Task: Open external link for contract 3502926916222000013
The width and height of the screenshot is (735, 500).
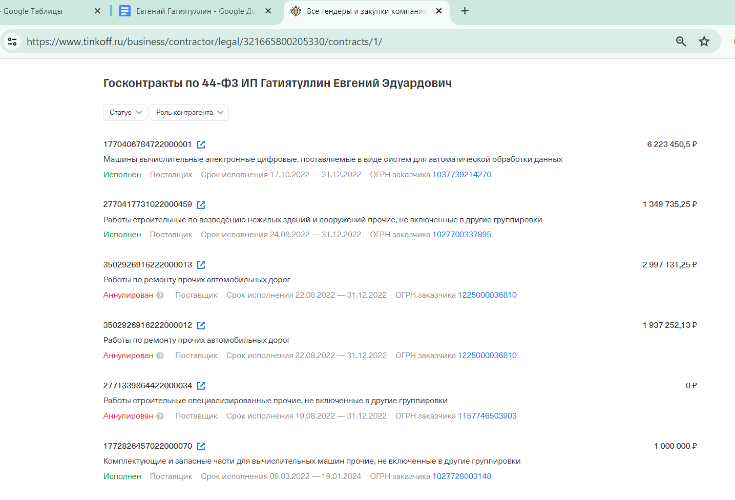Action: pyautogui.click(x=201, y=265)
